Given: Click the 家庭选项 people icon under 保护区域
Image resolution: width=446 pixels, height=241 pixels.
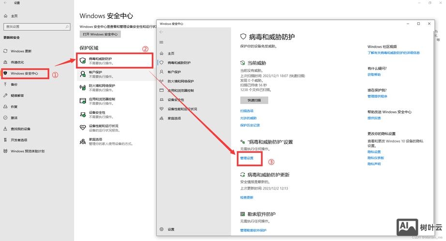Looking at the screenshot, I should point(83,141).
